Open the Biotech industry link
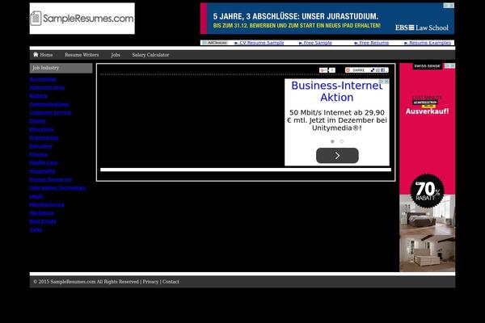 [x=38, y=96]
